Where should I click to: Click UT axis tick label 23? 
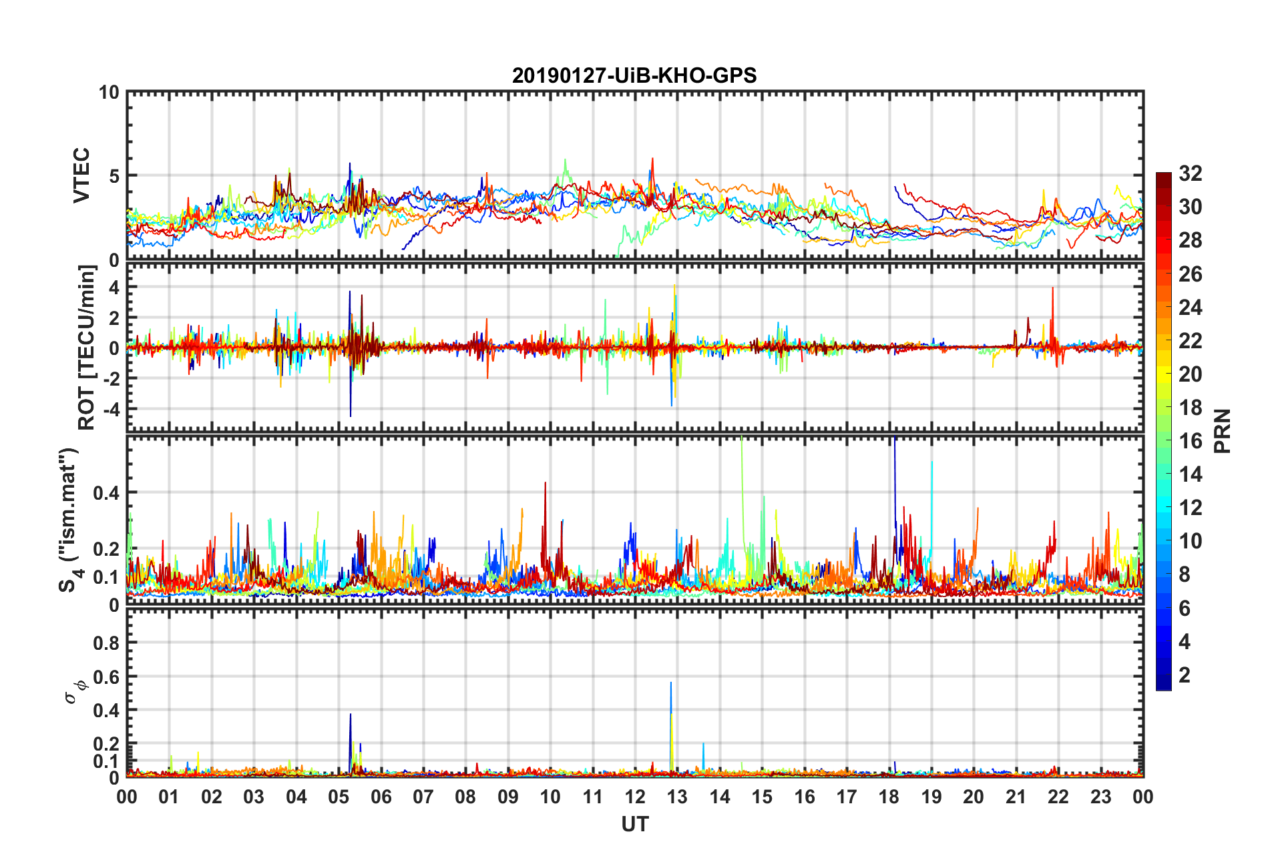pyautogui.click(x=1101, y=797)
